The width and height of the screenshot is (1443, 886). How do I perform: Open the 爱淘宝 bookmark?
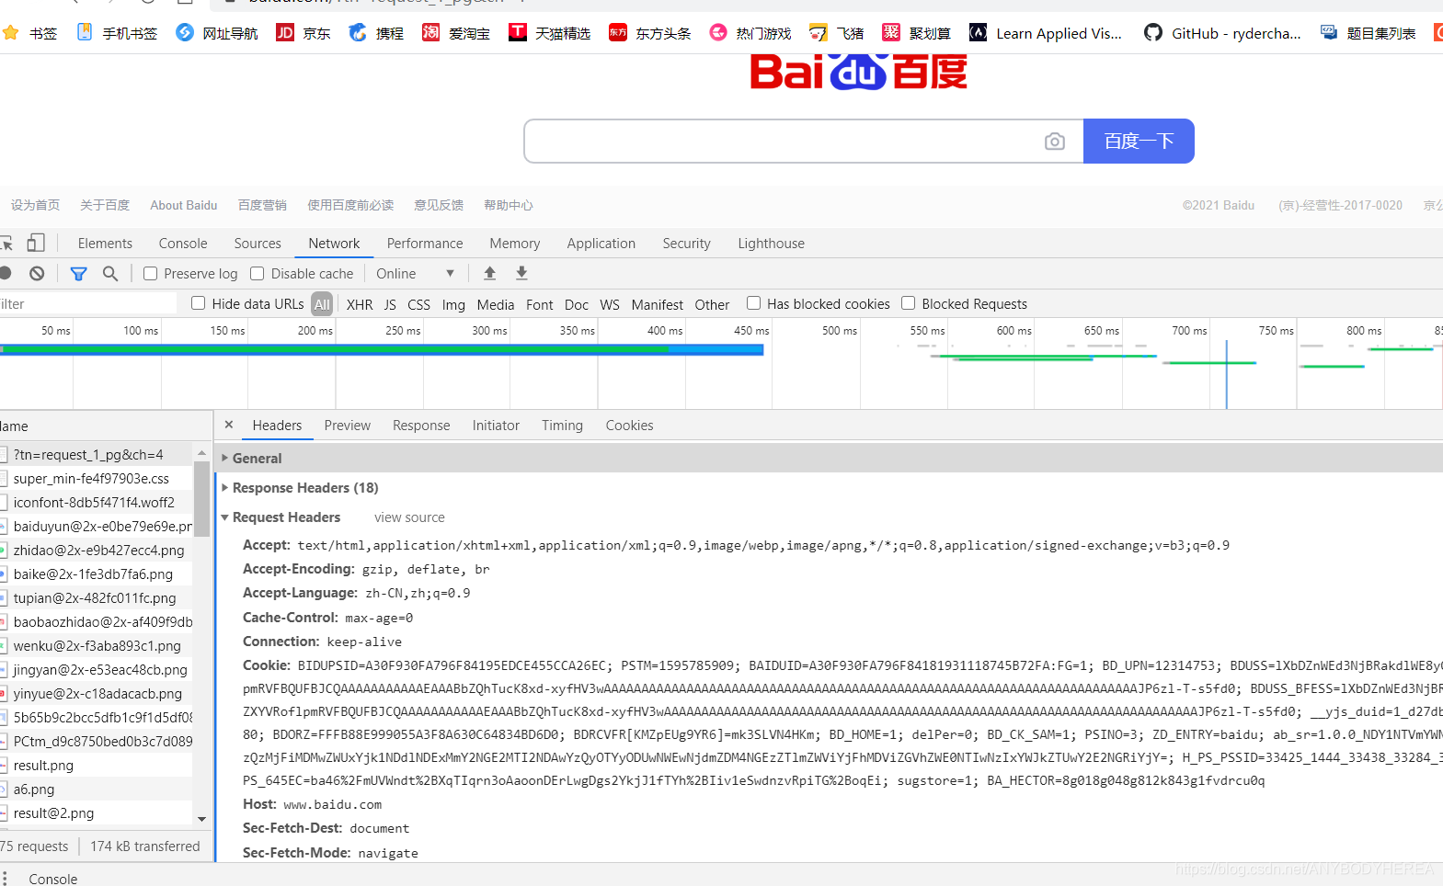[x=456, y=33]
